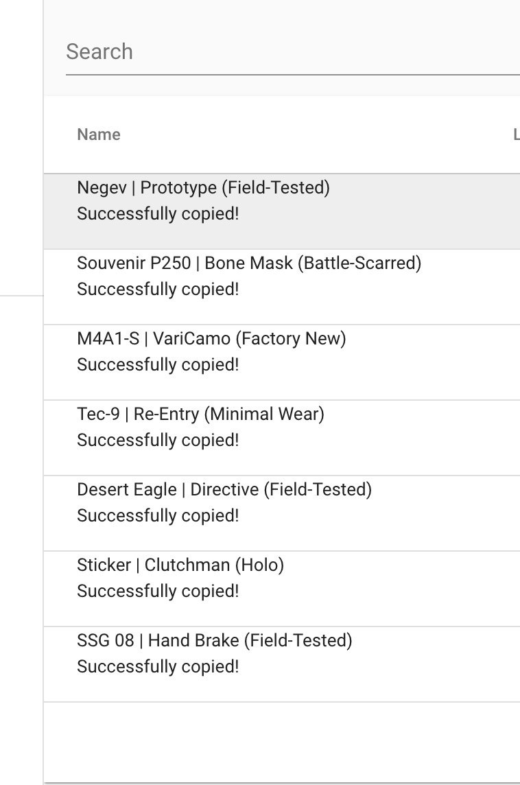
Task: Click "Successfully copied!" under Sticker Clutchman
Action: [158, 591]
